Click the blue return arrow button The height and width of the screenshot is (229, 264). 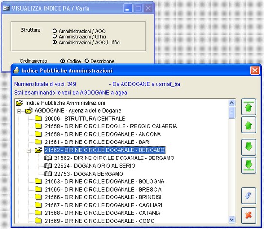point(248,195)
